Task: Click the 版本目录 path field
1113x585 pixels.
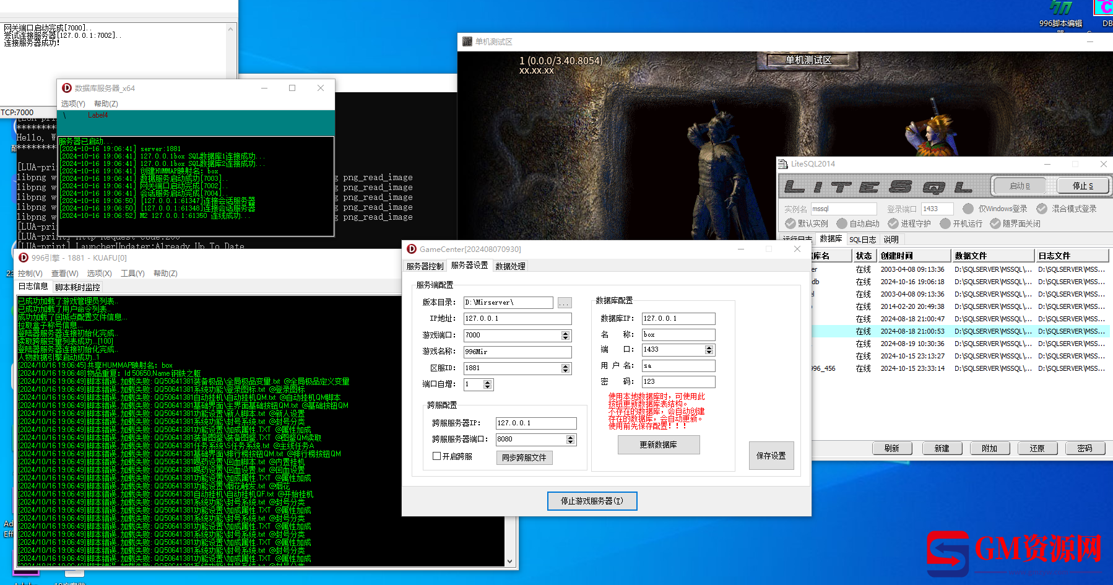Action: coord(508,303)
